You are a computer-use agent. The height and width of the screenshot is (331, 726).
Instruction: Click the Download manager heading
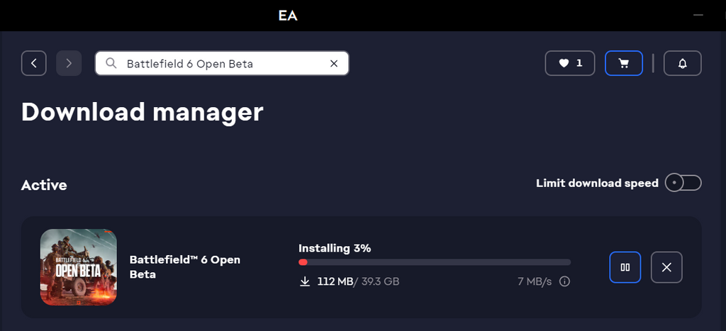142,112
